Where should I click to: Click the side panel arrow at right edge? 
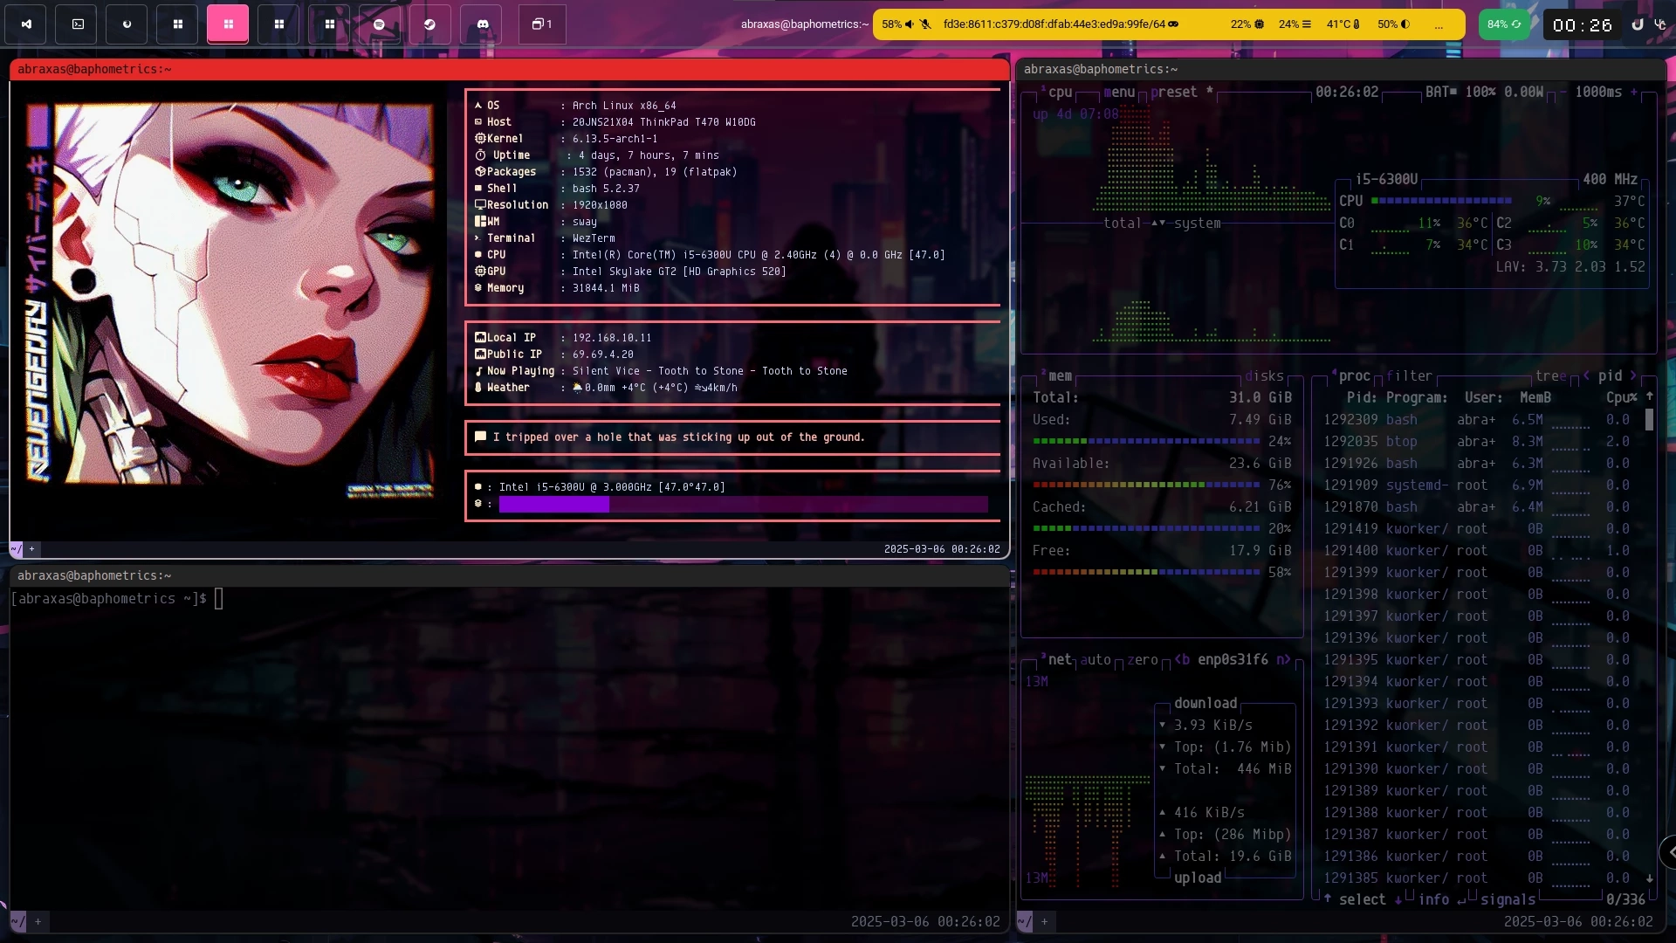click(1668, 852)
